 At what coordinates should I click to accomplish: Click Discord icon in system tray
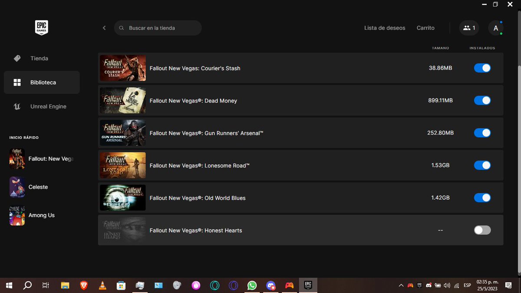tap(429, 285)
